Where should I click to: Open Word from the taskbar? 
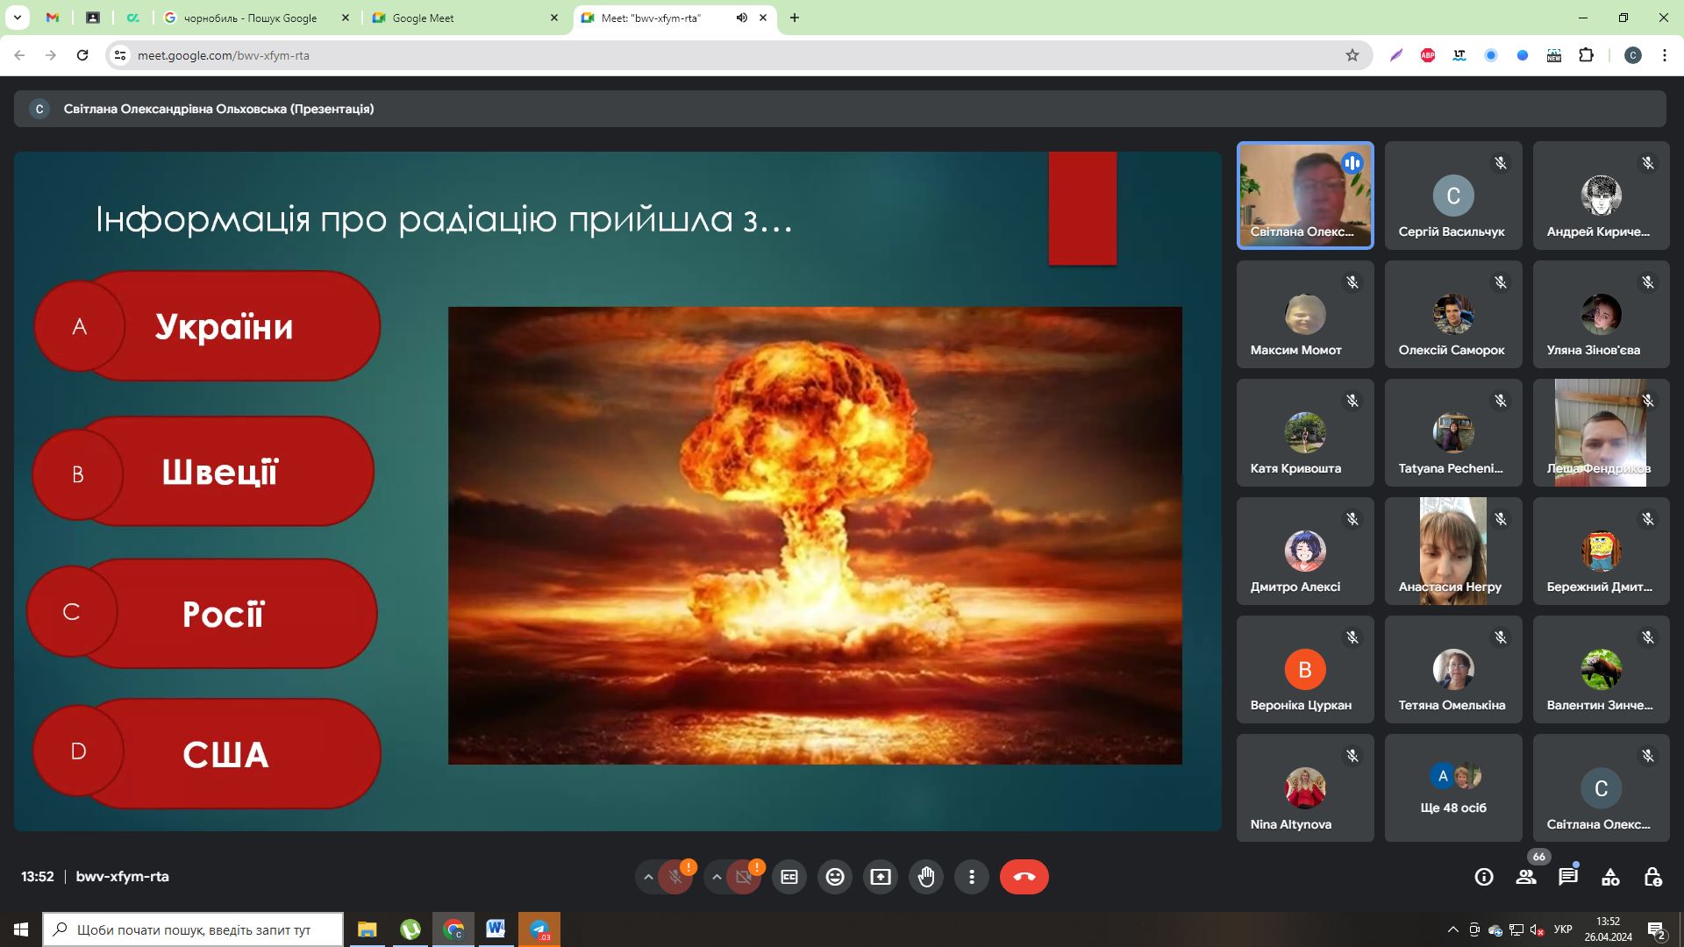(x=496, y=929)
